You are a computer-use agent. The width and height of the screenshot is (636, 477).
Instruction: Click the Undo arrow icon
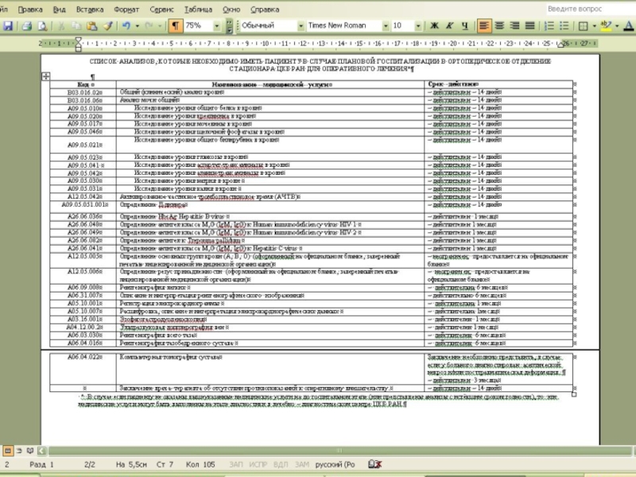point(127,25)
